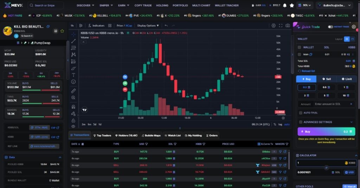Click calculator KBBB amount input
Screen dimensions: 360x188
(x=326, y=163)
